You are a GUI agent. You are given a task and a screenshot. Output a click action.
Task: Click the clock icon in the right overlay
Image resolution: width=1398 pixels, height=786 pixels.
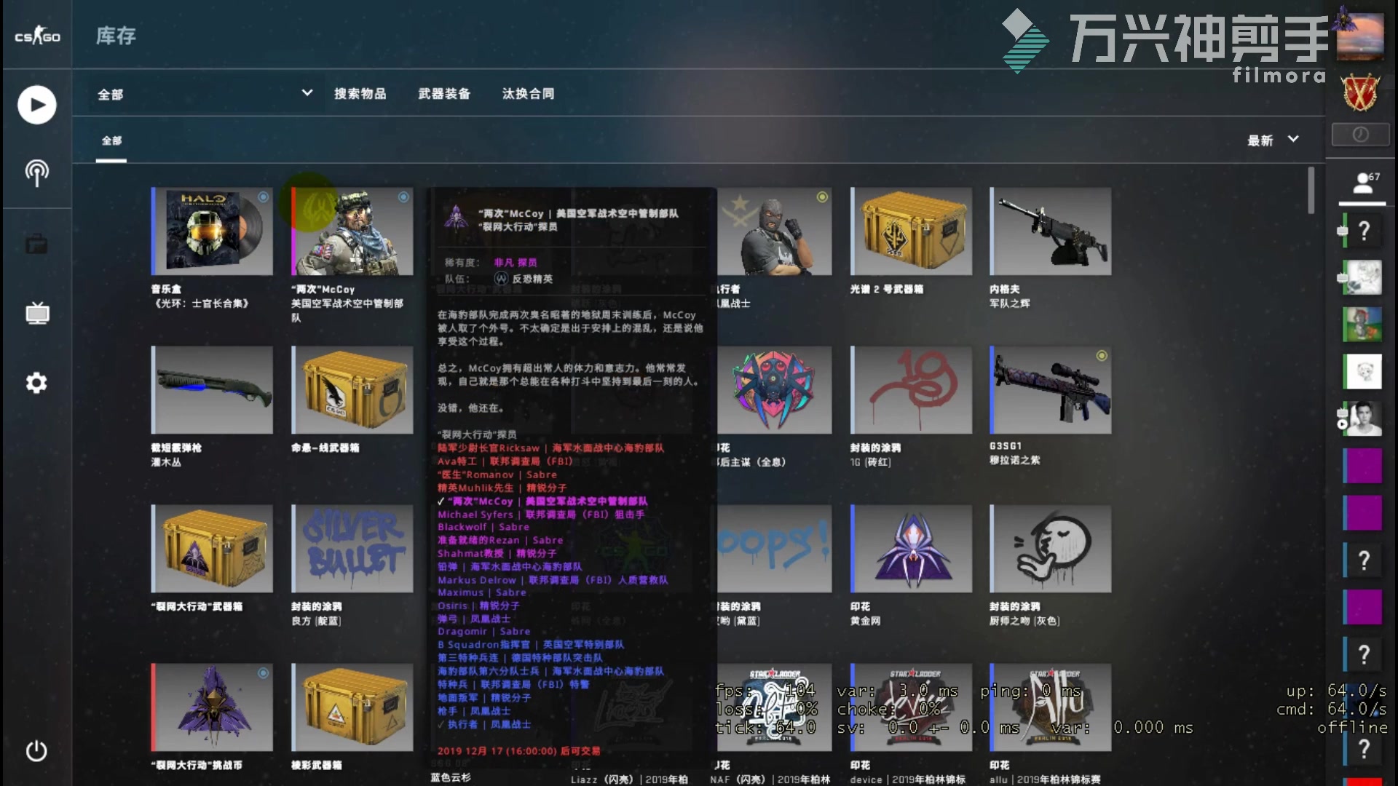click(x=1360, y=135)
